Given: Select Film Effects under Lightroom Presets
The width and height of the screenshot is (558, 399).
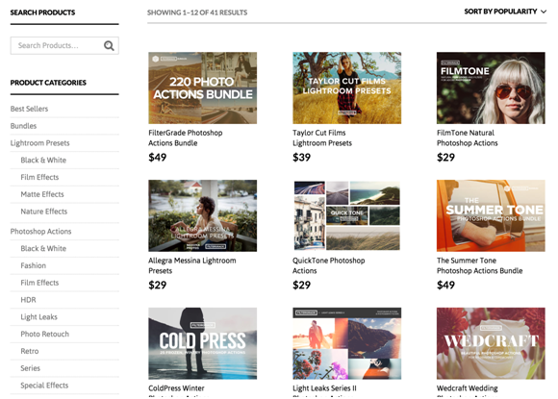Looking at the screenshot, I should click(x=39, y=177).
